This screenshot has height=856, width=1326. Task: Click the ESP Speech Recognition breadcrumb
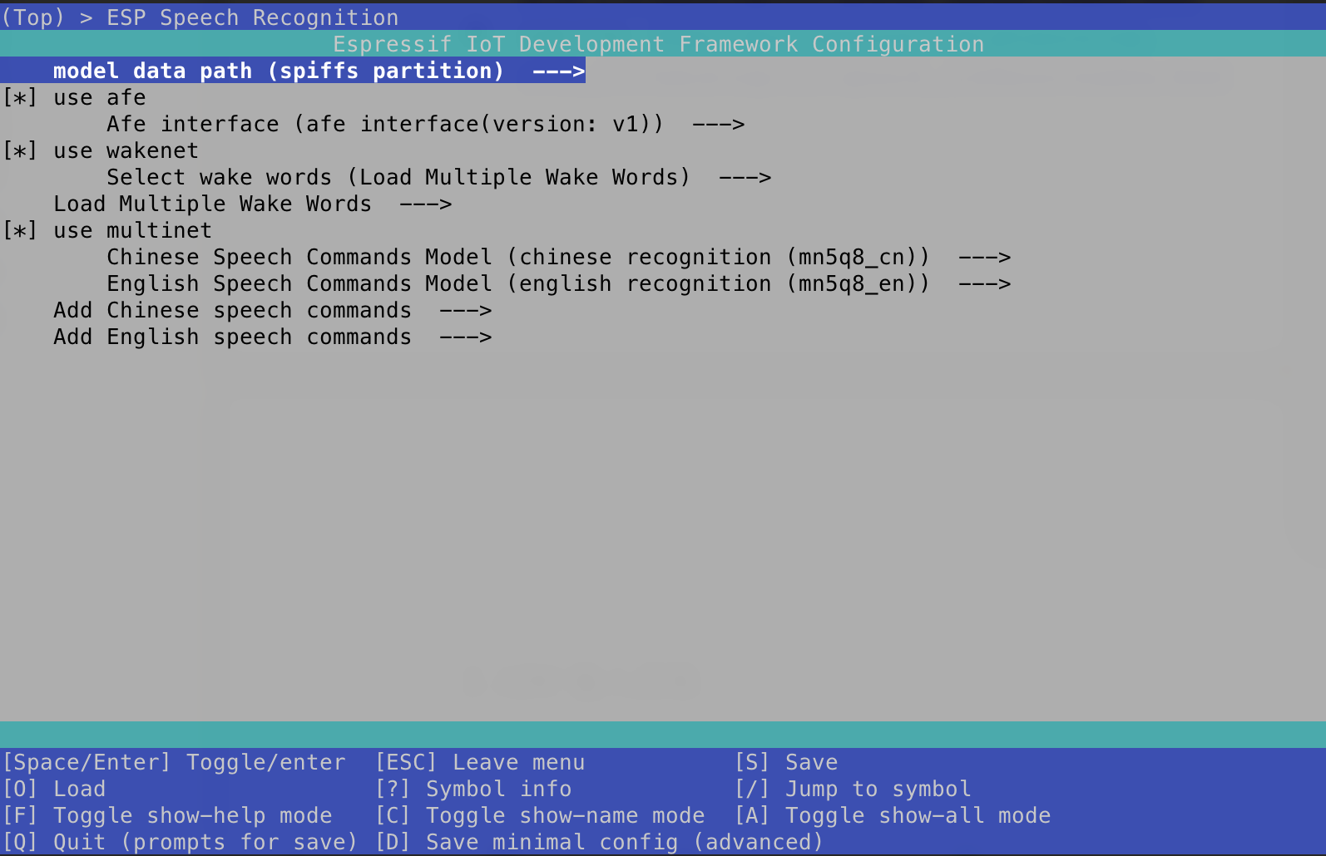[252, 17]
